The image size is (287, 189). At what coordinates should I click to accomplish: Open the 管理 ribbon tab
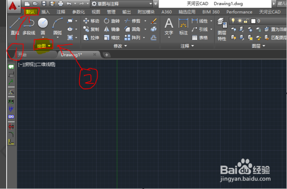click(111, 12)
